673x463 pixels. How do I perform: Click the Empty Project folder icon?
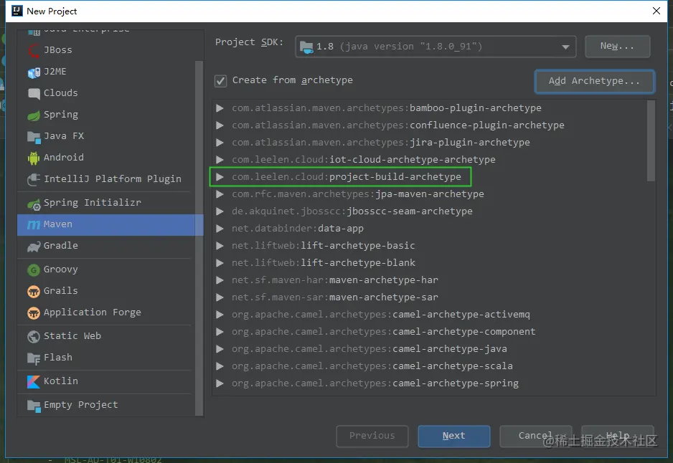pyautogui.click(x=34, y=406)
